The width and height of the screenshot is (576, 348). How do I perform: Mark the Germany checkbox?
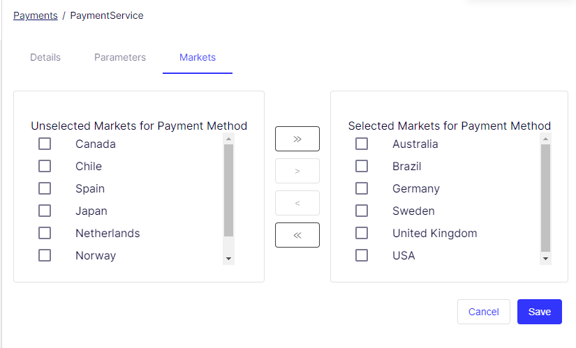362,189
